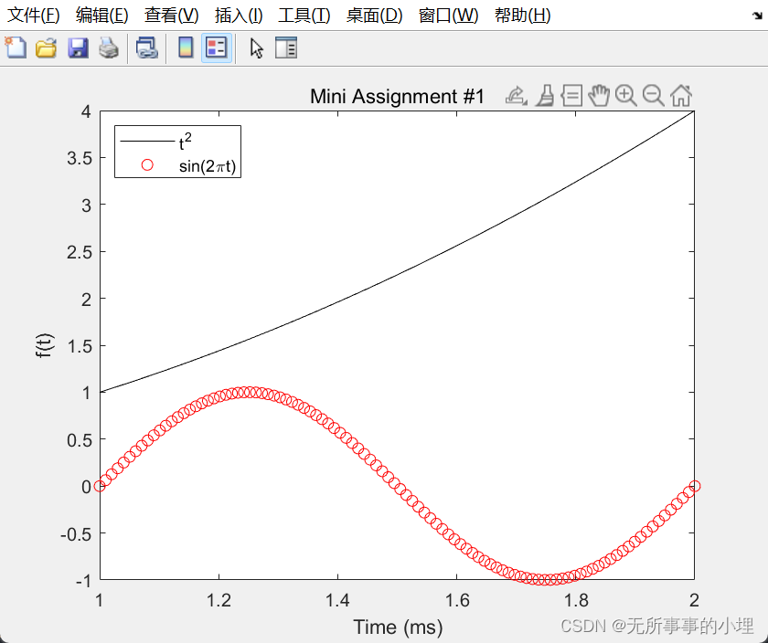Create a new figure via toolbar
The image size is (768, 643).
coord(16,47)
